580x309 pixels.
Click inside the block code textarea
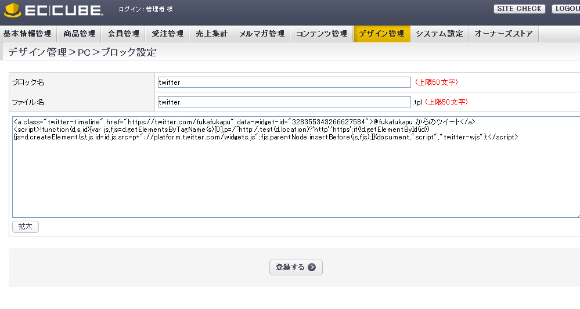click(296, 167)
